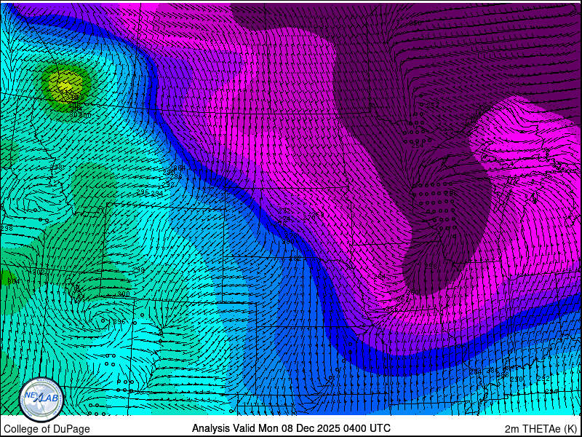Click the NEXLAB globe logo
The height and width of the screenshot is (437, 582).
coord(41,400)
